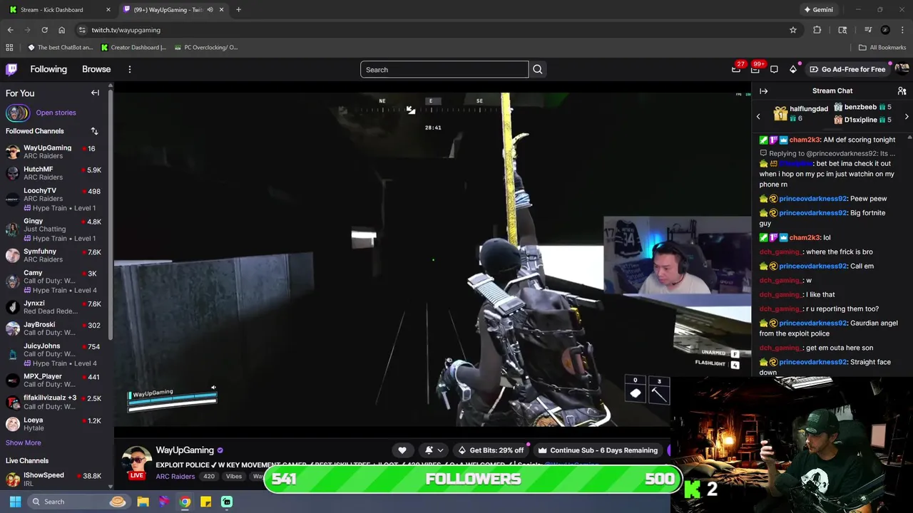Open JayBroski channel in sidebar

click(54, 328)
